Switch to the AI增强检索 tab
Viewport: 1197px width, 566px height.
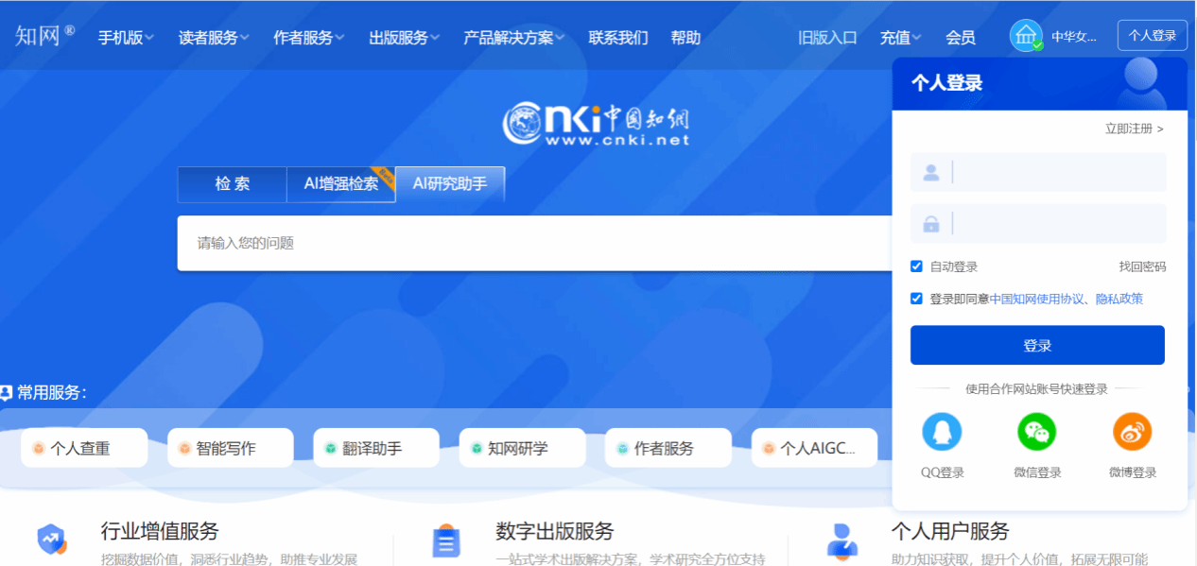pos(340,184)
